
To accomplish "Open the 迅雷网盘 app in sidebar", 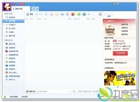I will tap(12, 62).
